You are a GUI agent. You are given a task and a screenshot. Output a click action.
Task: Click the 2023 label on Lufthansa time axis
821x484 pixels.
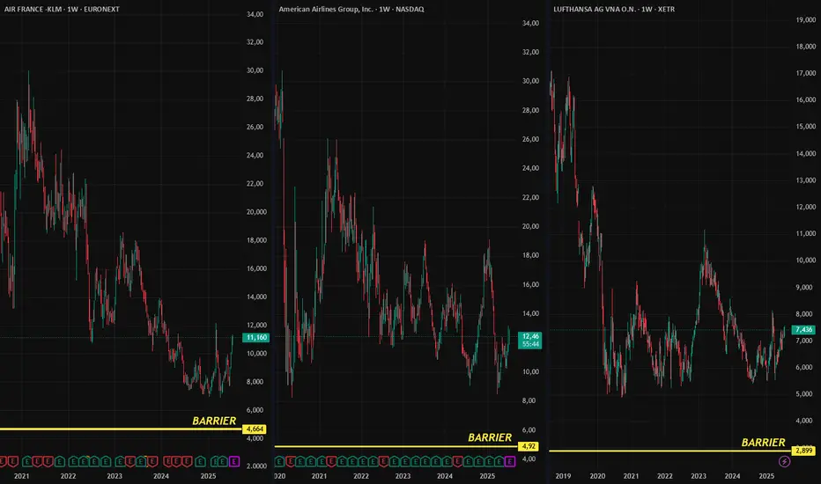(x=698, y=475)
